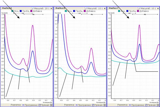Click the Проба curve's largest peak in Ячейка B

(91, 62)
